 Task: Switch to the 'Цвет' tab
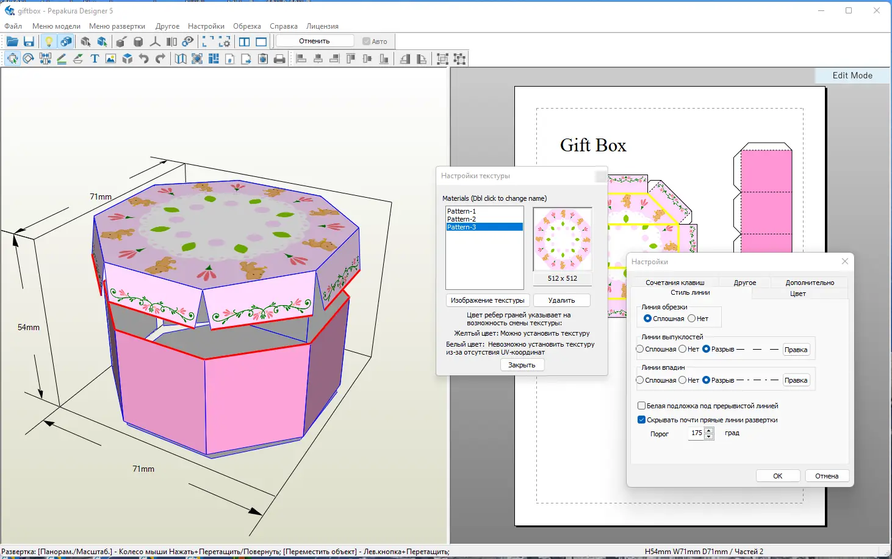click(798, 294)
